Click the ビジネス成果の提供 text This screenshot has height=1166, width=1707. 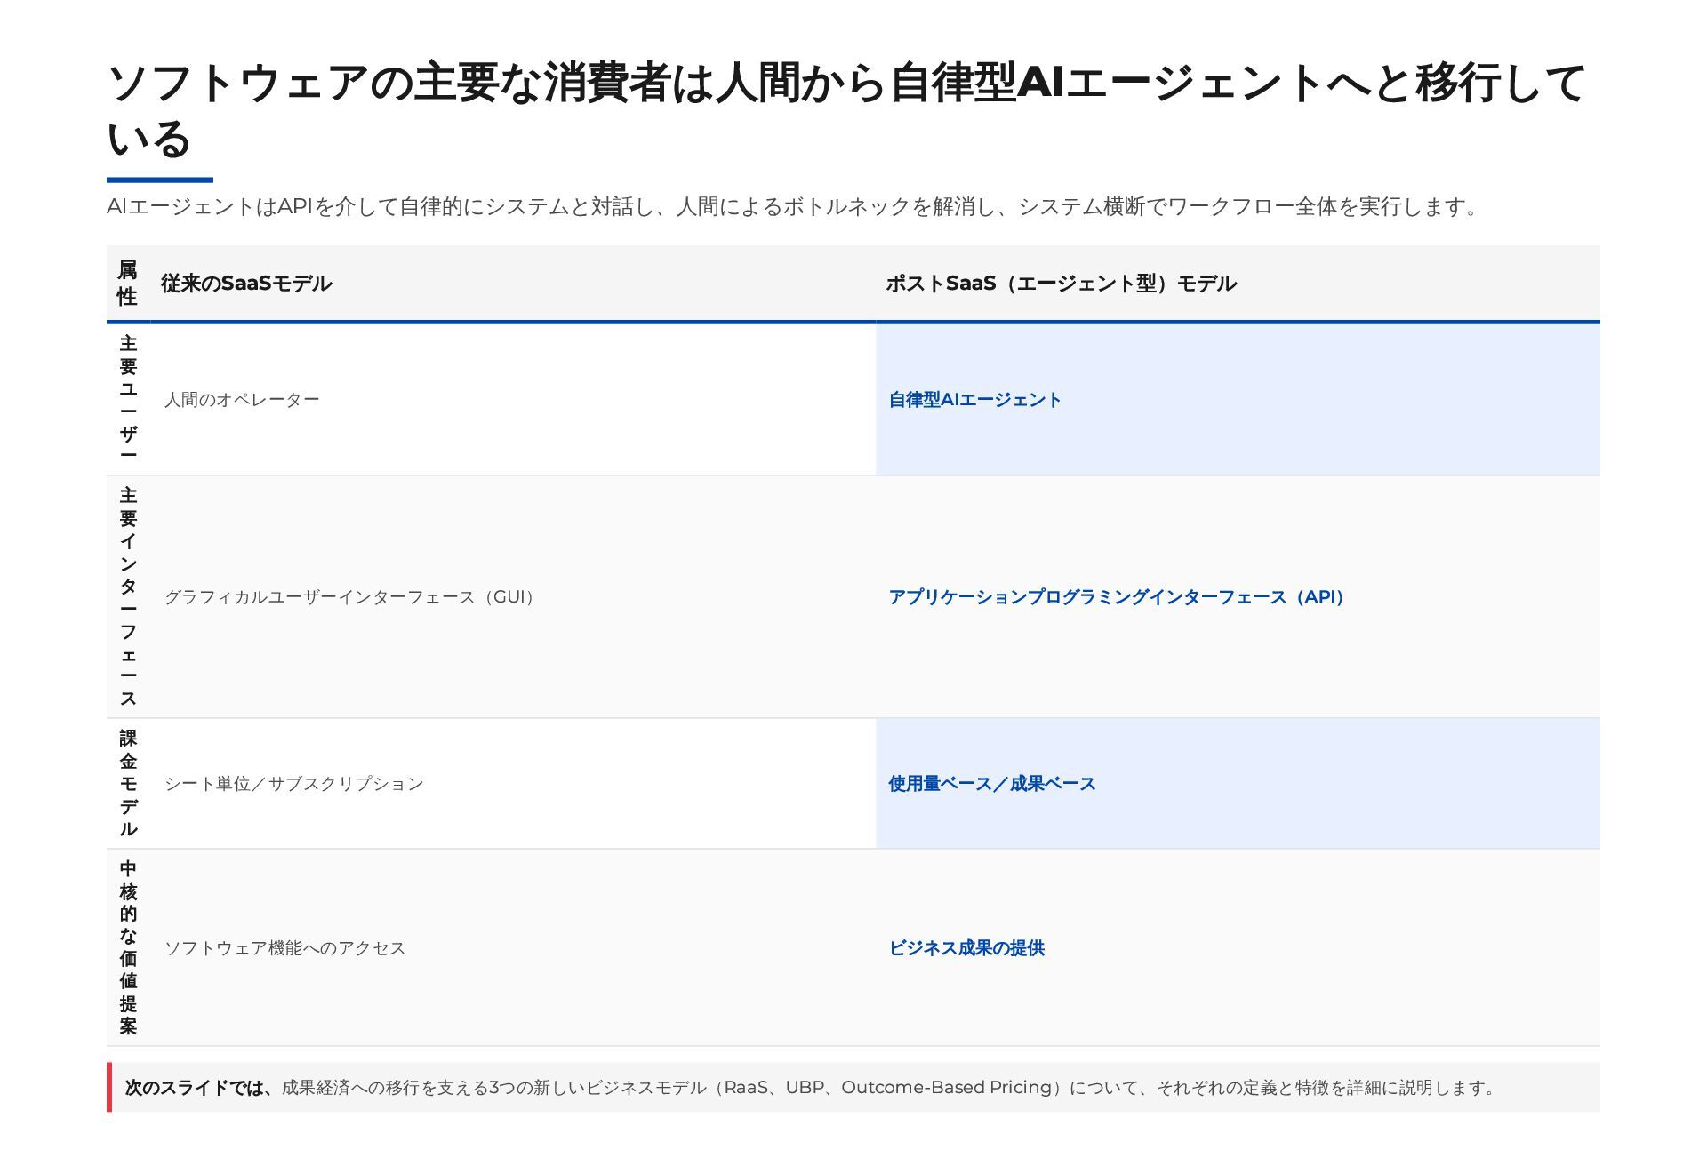pos(966,948)
